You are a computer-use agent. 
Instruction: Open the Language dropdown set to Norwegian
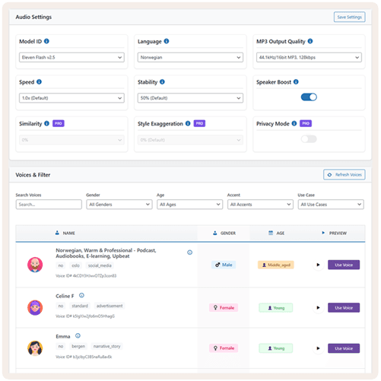click(x=190, y=57)
